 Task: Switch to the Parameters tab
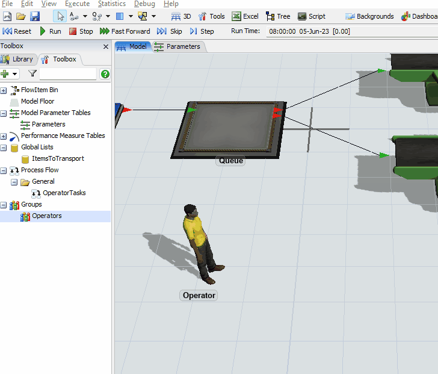177,46
